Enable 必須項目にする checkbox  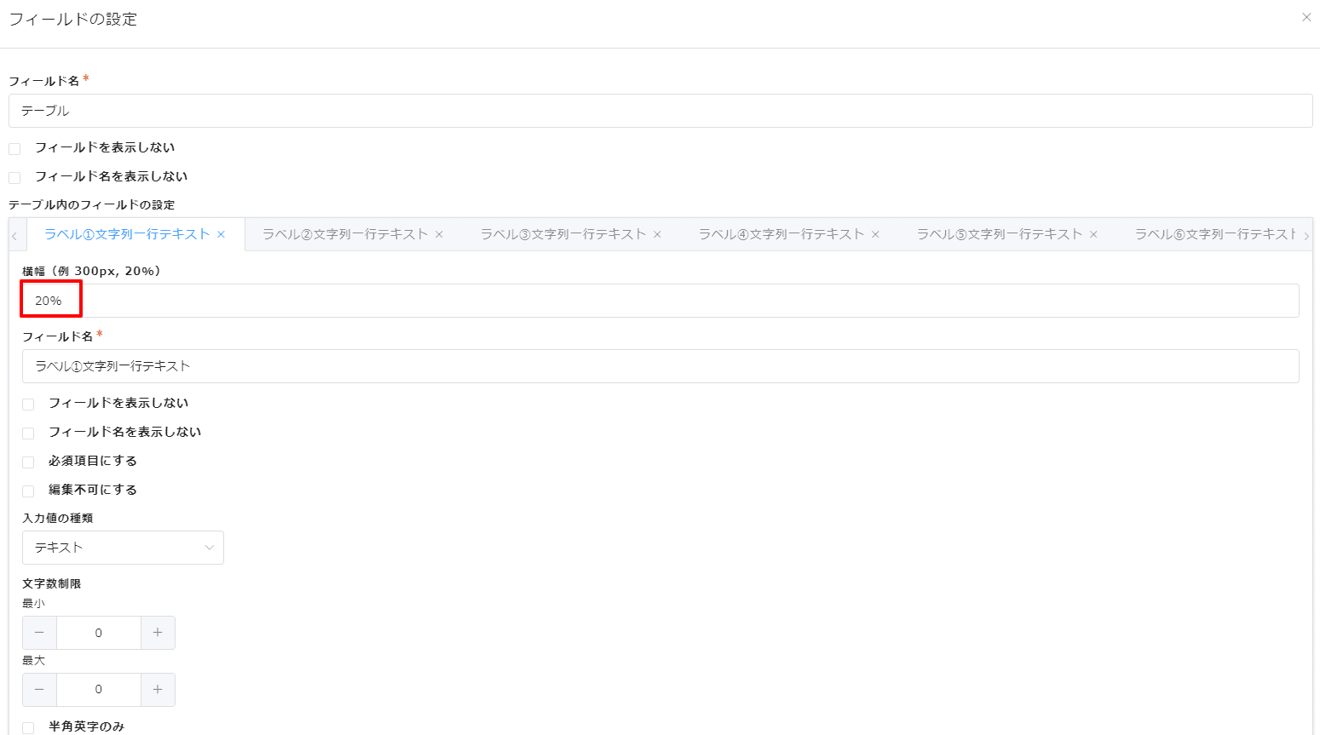28,462
